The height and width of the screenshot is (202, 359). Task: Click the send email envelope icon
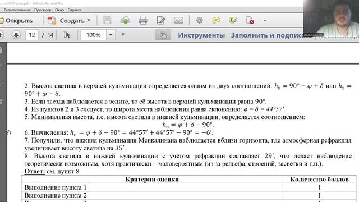(178, 20)
